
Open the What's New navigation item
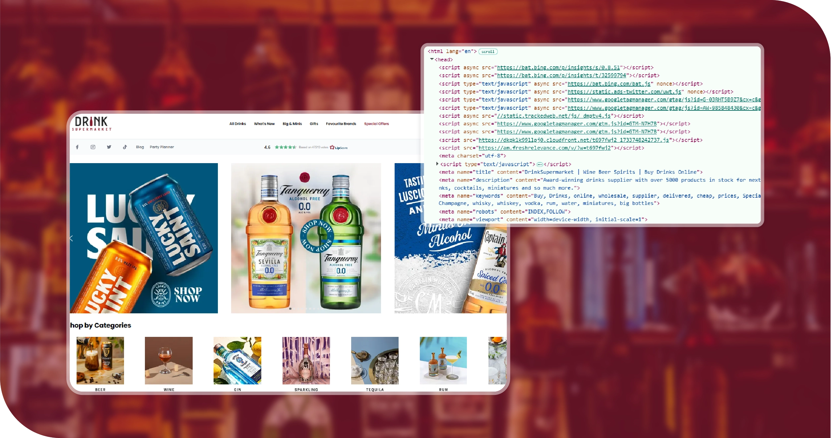pyautogui.click(x=264, y=124)
